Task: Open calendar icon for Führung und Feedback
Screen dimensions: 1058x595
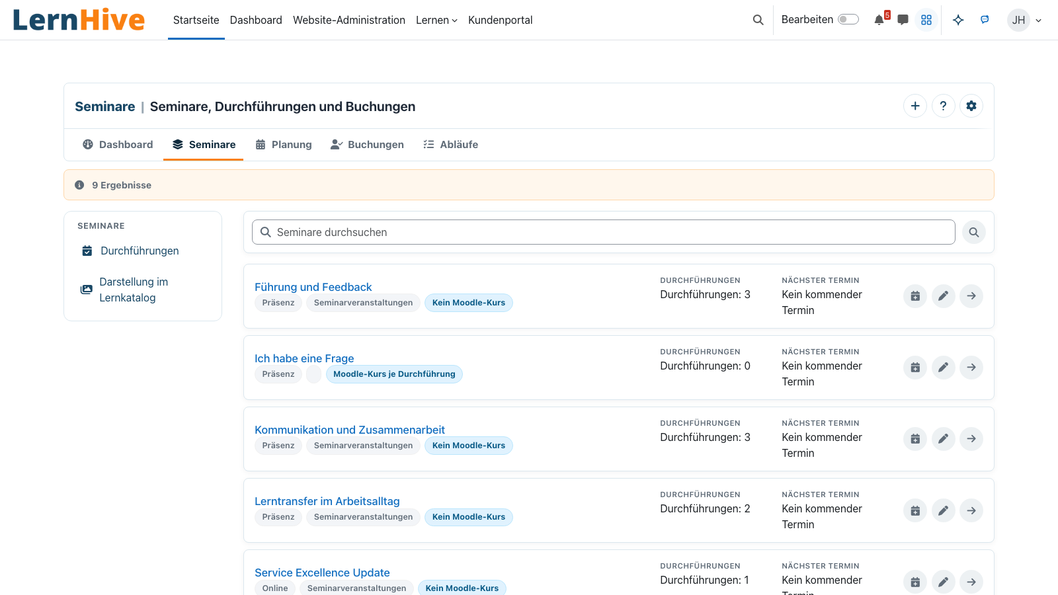Action: point(915,296)
